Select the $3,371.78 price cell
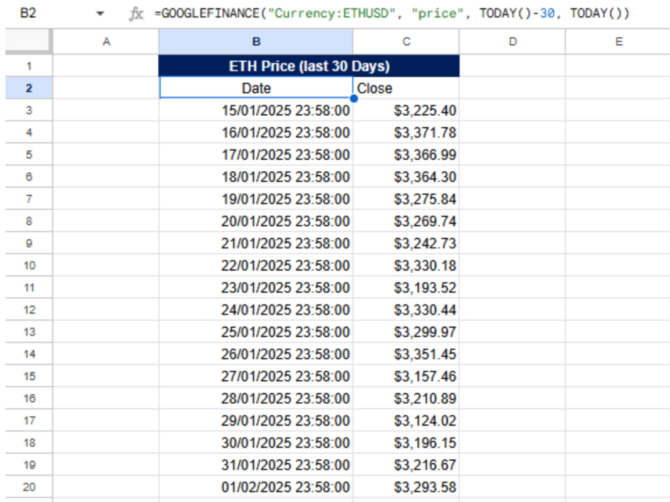This screenshot has width=670, height=502. [x=406, y=133]
